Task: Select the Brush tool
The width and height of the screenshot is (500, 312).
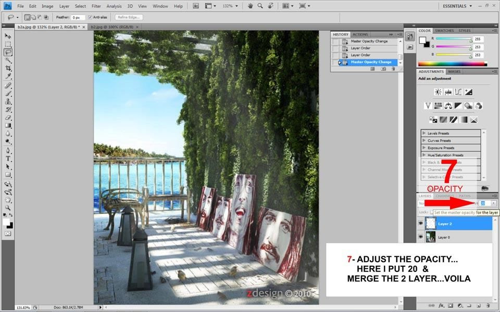Action: (8, 93)
